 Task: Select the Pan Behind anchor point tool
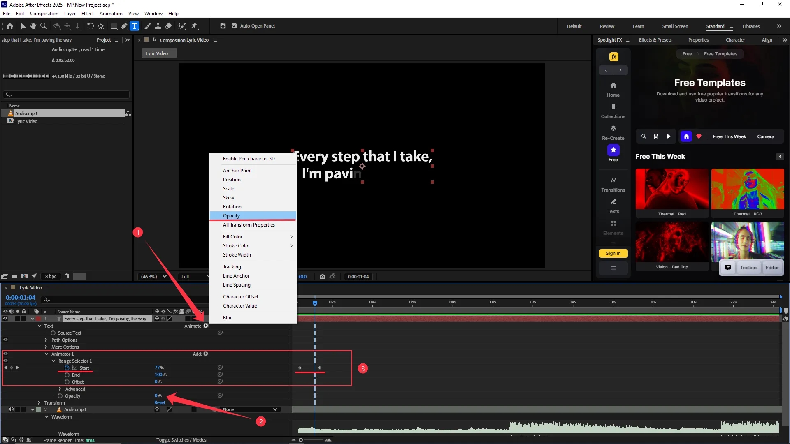pos(101,26)
